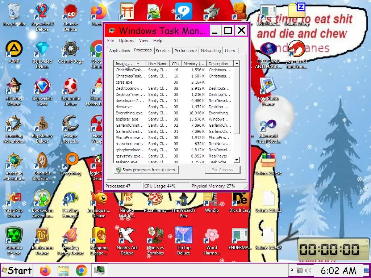The image size is (371, 278).
Task: Launch Plants vs Zombies shortcut
Action: 155,241
